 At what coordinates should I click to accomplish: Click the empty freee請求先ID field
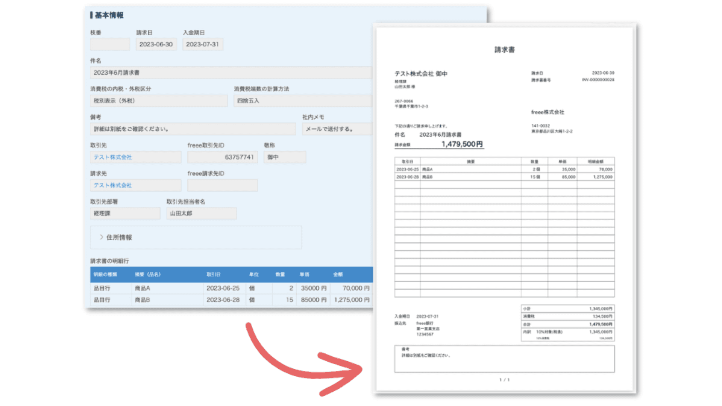223,185
